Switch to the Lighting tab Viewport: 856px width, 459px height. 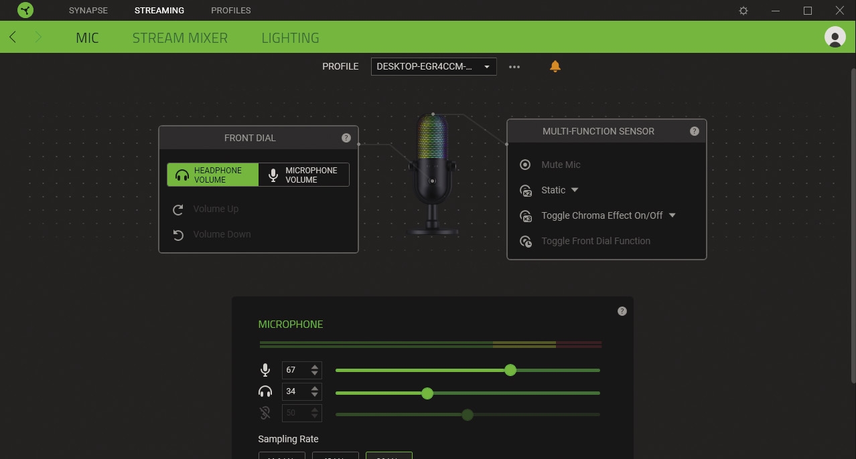point(290,37)
